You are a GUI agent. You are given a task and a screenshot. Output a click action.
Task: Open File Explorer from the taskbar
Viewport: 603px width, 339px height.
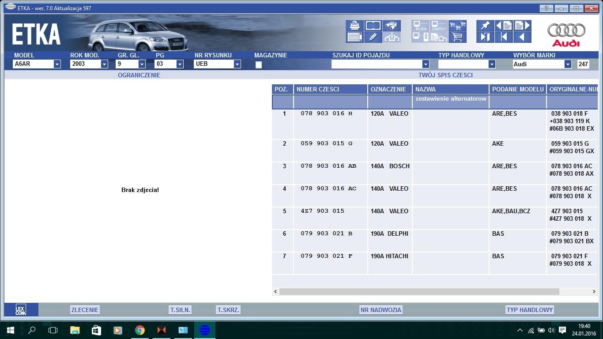75,330
